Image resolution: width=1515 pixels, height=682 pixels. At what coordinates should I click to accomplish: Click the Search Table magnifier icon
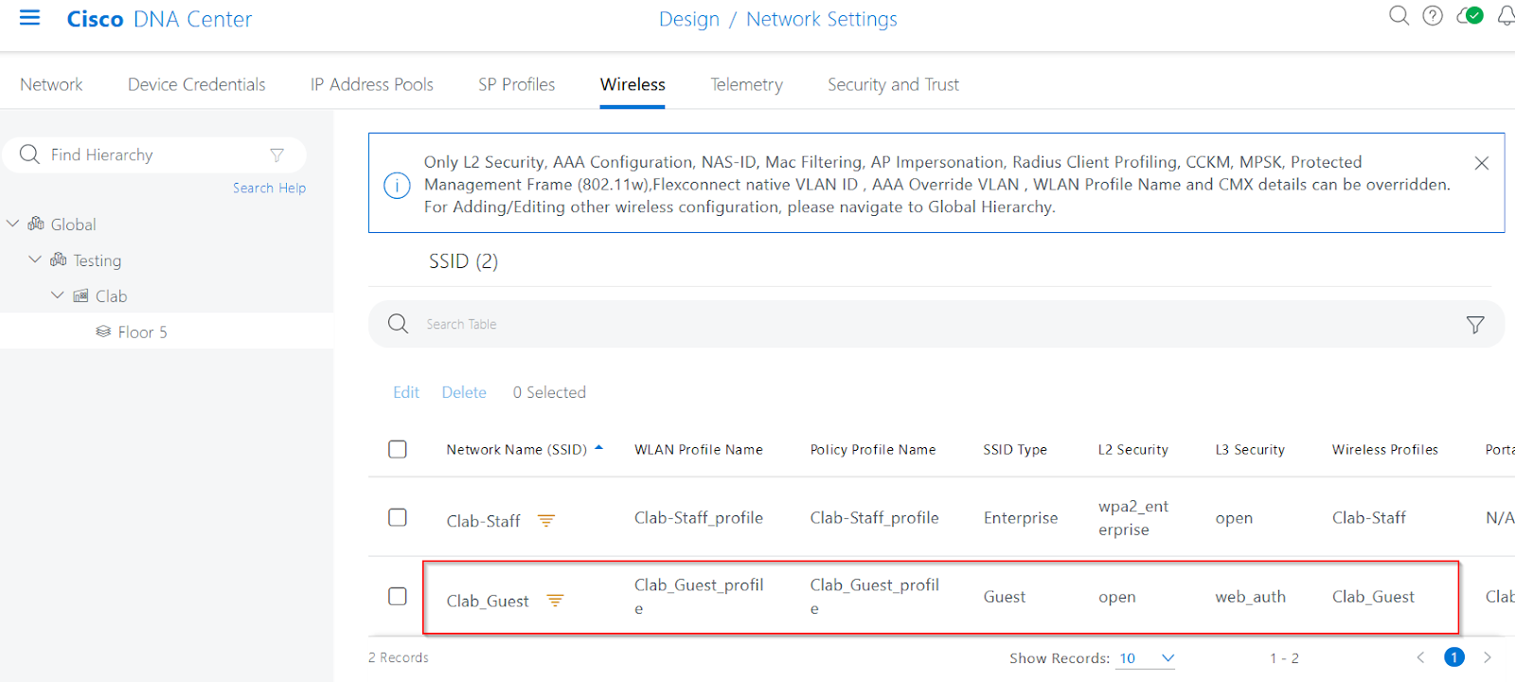(399, 324)
